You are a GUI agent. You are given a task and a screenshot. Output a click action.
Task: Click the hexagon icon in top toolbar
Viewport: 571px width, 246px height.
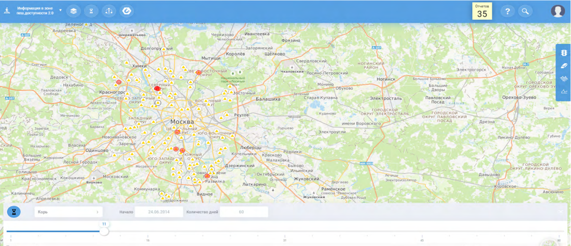[127, 11]
